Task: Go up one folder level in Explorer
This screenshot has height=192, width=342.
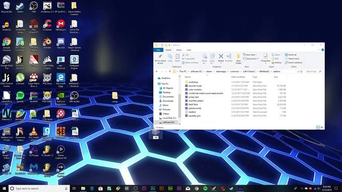Action: coord(170,71)
